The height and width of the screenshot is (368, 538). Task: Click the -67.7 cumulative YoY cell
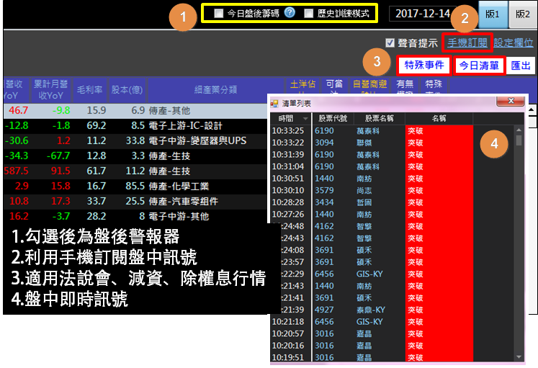pyautogui.click(x=58, y=156)
